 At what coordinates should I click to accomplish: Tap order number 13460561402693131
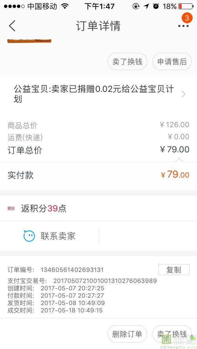[72, 270]
